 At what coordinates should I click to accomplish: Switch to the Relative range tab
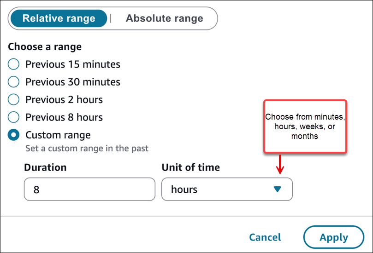[59, 19]
